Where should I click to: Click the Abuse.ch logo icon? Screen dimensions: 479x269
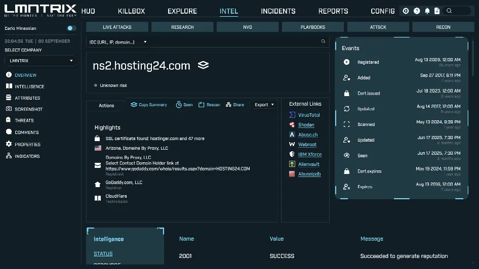[x=292, y=134]
